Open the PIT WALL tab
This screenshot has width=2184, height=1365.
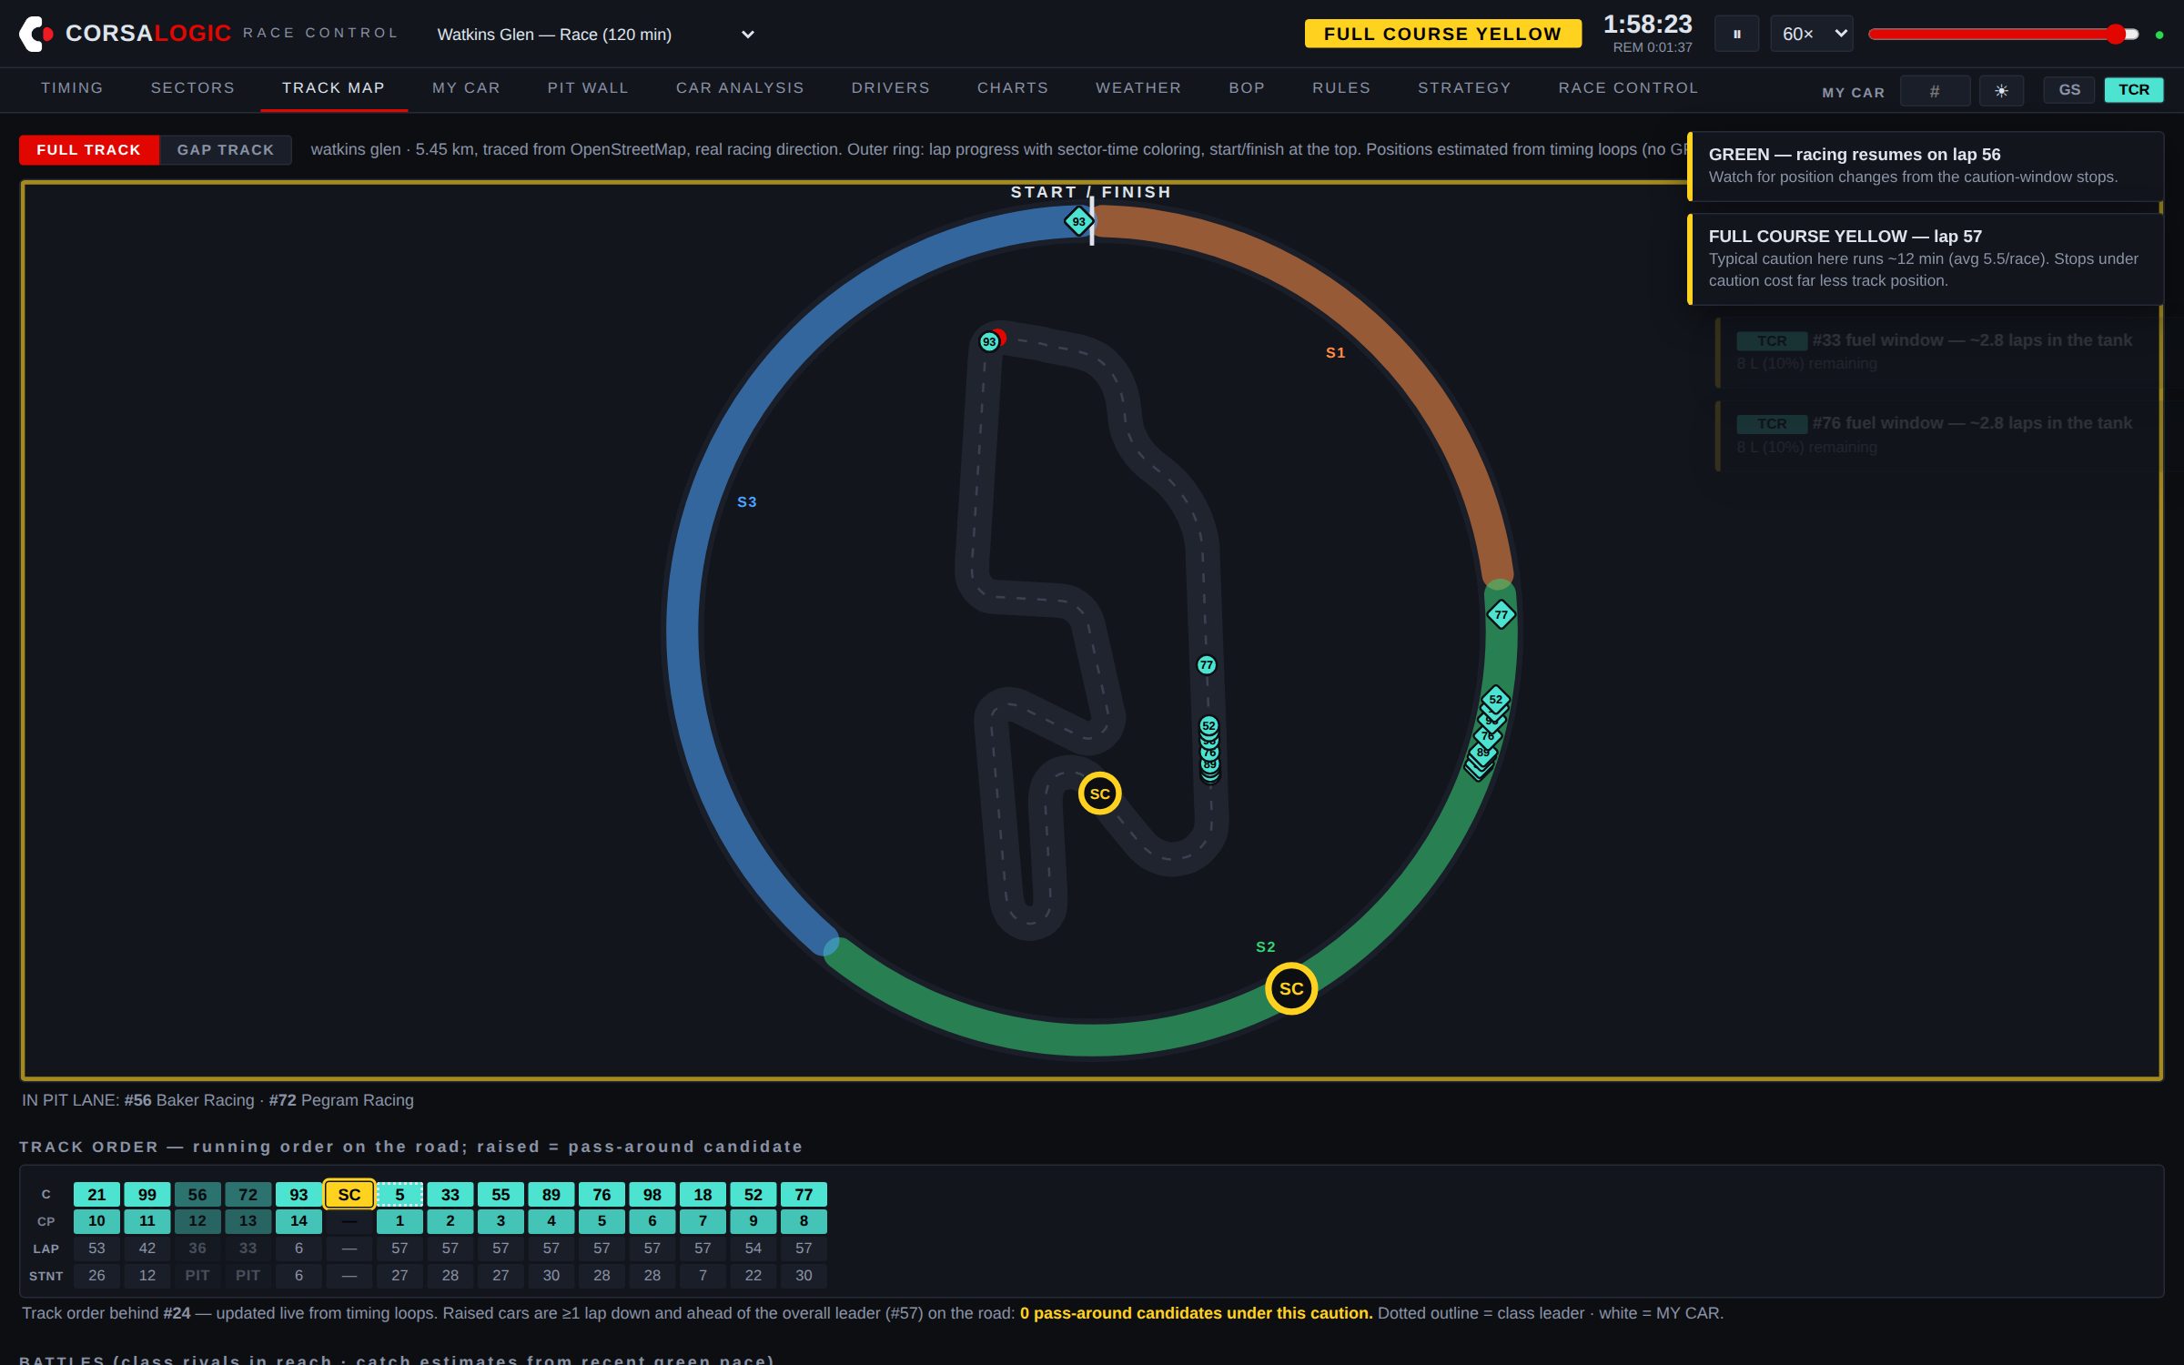point(588,88)
